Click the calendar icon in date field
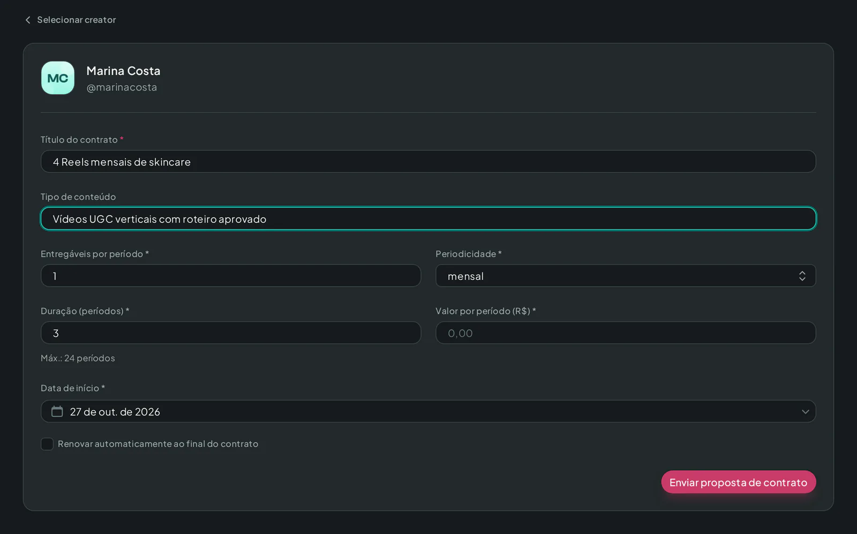The height and width of the screenshot is (534, 857). tap(57, 411)
